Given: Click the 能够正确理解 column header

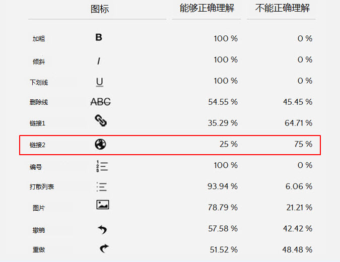Looking at the screenshot, I should click(207, 9).
